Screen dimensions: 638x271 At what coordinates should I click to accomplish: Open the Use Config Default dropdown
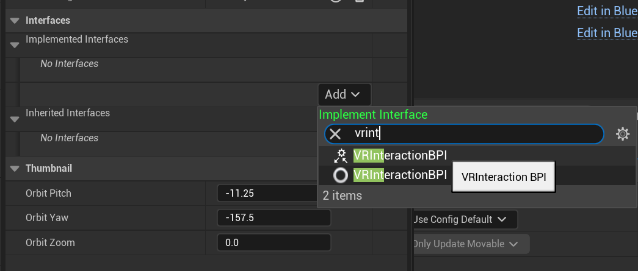(465, 219)
